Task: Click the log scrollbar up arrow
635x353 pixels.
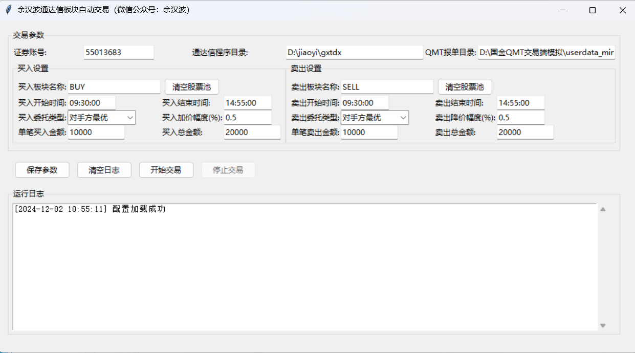Action: click(x=603, y=209)
